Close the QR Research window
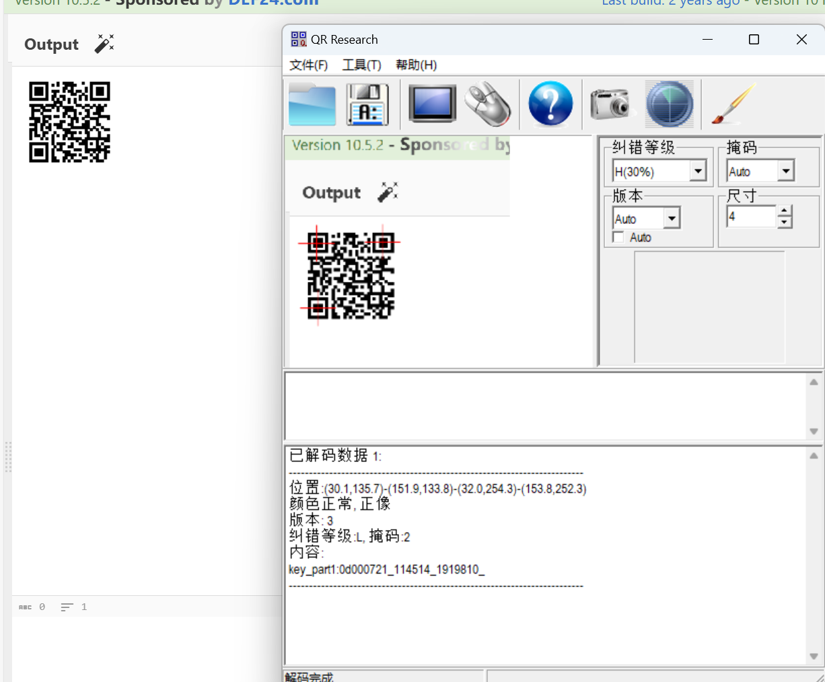The image size is (825, 682). (x=801, y=40)
